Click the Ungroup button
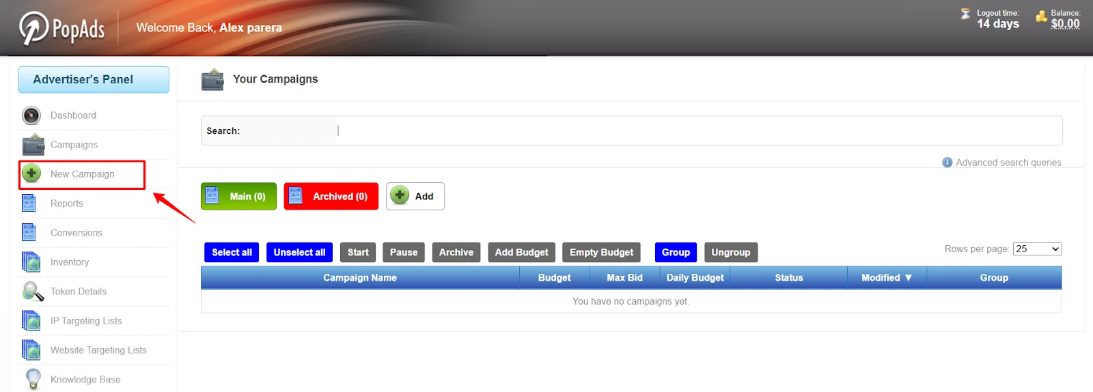Image resolution: width=1093 pixels, height=392 pixels. click(731, 252)
